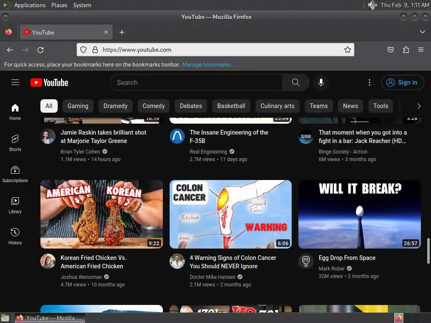This screenshot has height=323, width=431.
Task: Open the Real Engineering channel avatar
Action: point(177,137)
